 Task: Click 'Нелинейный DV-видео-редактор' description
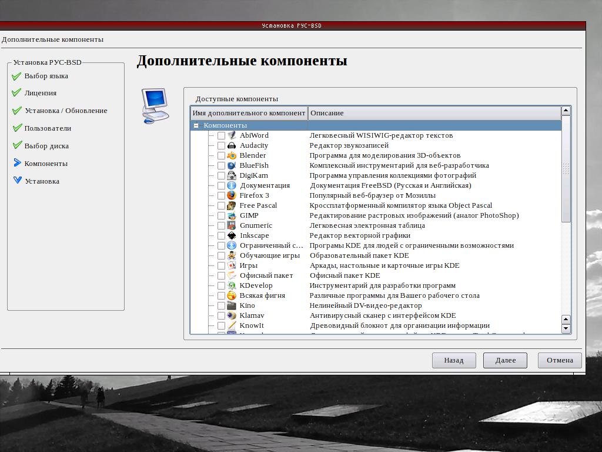pyautogui.click(x=366, y=305)
